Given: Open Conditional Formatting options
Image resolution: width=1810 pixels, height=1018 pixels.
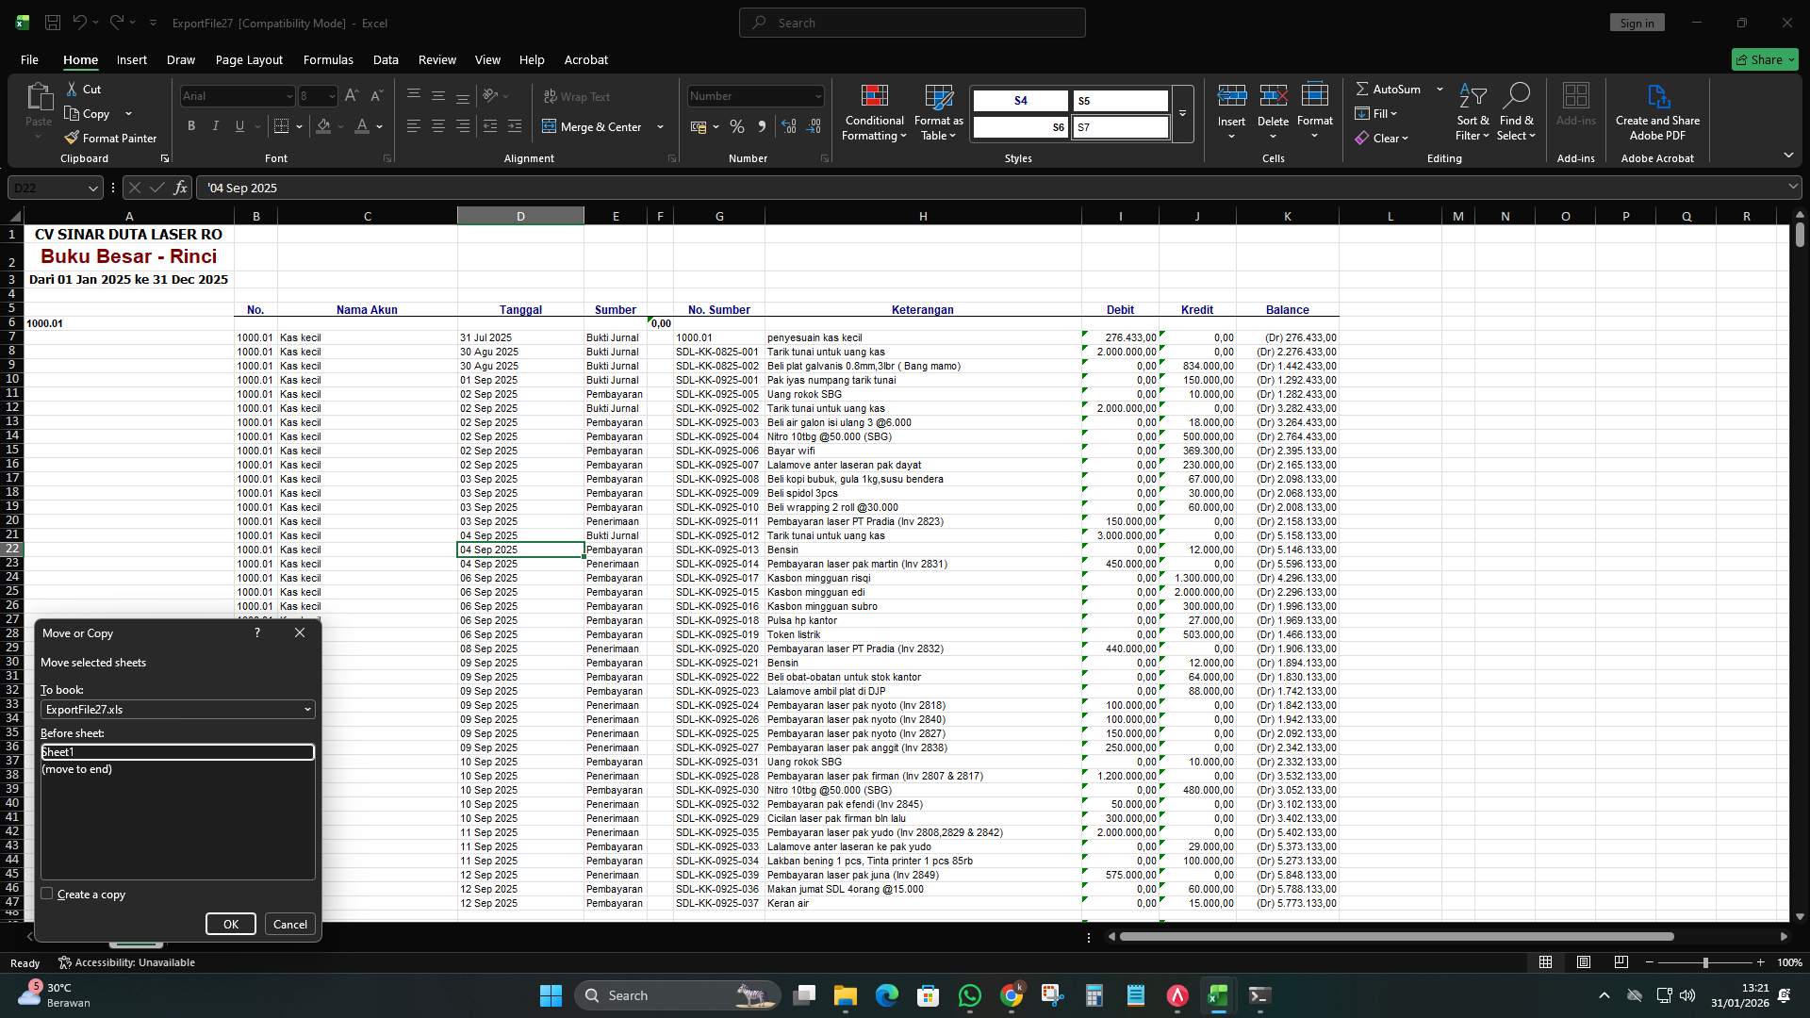Looking at the screenshot, I should coord(874,113).
